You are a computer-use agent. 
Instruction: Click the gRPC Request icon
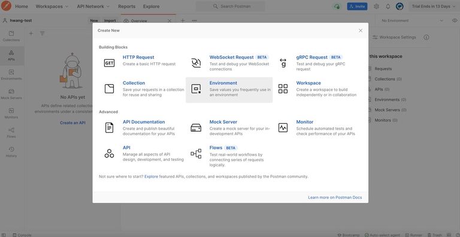(283, 63)
